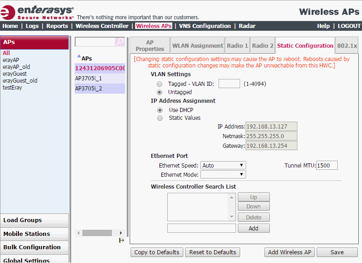The height and width of the screenshot is (263, 362).
Task: Click the Add Wireless AP button
Action: 290,252
